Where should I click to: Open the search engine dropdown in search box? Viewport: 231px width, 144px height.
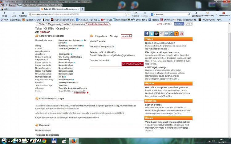[153, 14]
